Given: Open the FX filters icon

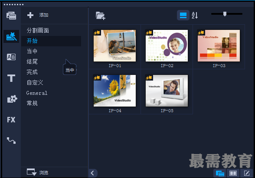Looking at the screenshot, I should pyautogui.click(x=11, y=120).
